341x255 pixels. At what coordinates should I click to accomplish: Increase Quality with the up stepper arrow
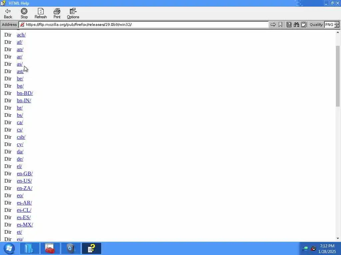click(x=337, y=23)
